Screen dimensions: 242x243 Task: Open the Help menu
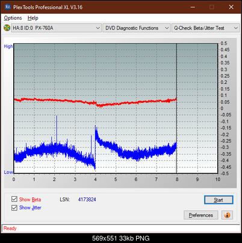point(33,18)
